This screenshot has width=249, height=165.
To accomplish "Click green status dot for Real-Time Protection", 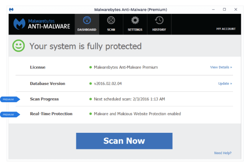I will click(x=91, y=114).
